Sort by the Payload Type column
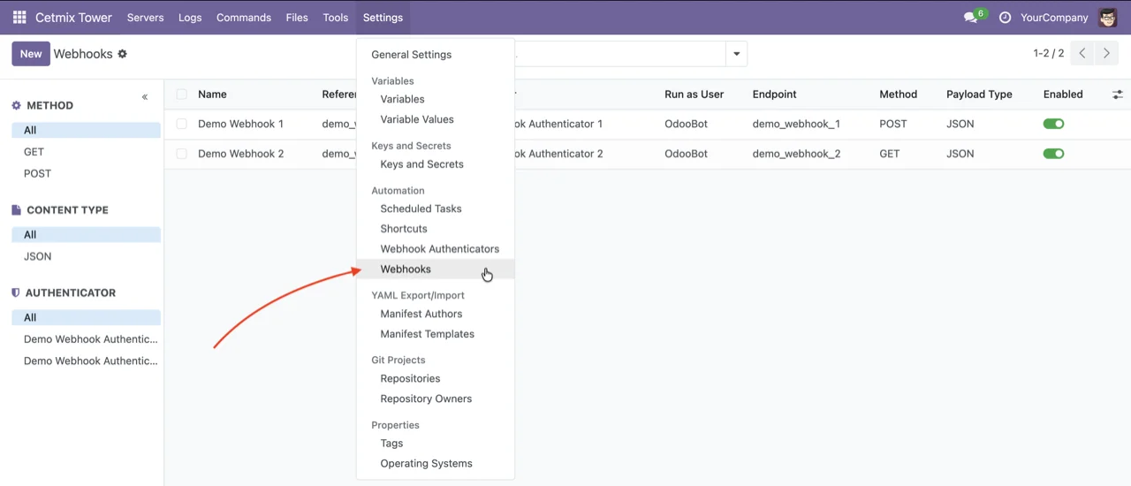The width and height of the screenshot is (1131, 486). [979, 95]
